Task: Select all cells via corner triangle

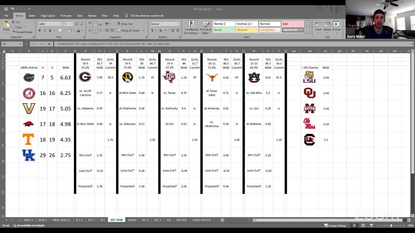Action: 3,51
